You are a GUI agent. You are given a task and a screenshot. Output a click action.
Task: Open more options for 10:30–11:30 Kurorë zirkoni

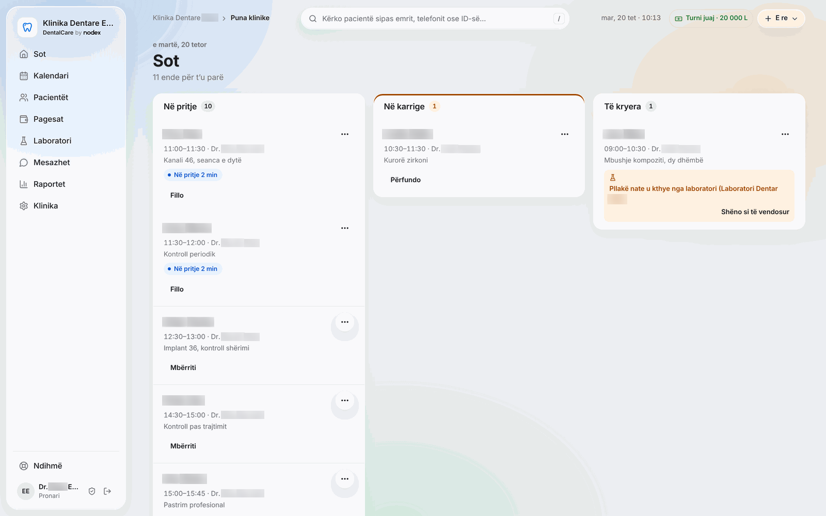[x=565, y=134]
